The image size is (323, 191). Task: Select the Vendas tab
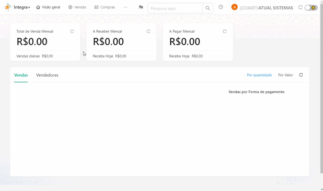21,75
